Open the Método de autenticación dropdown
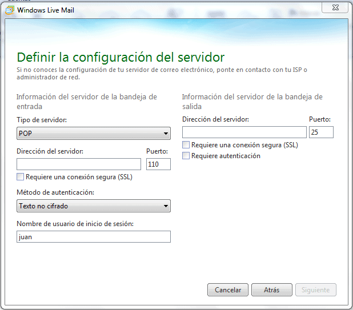The width and height of the screenshot is (353, 310). point(94,206)
